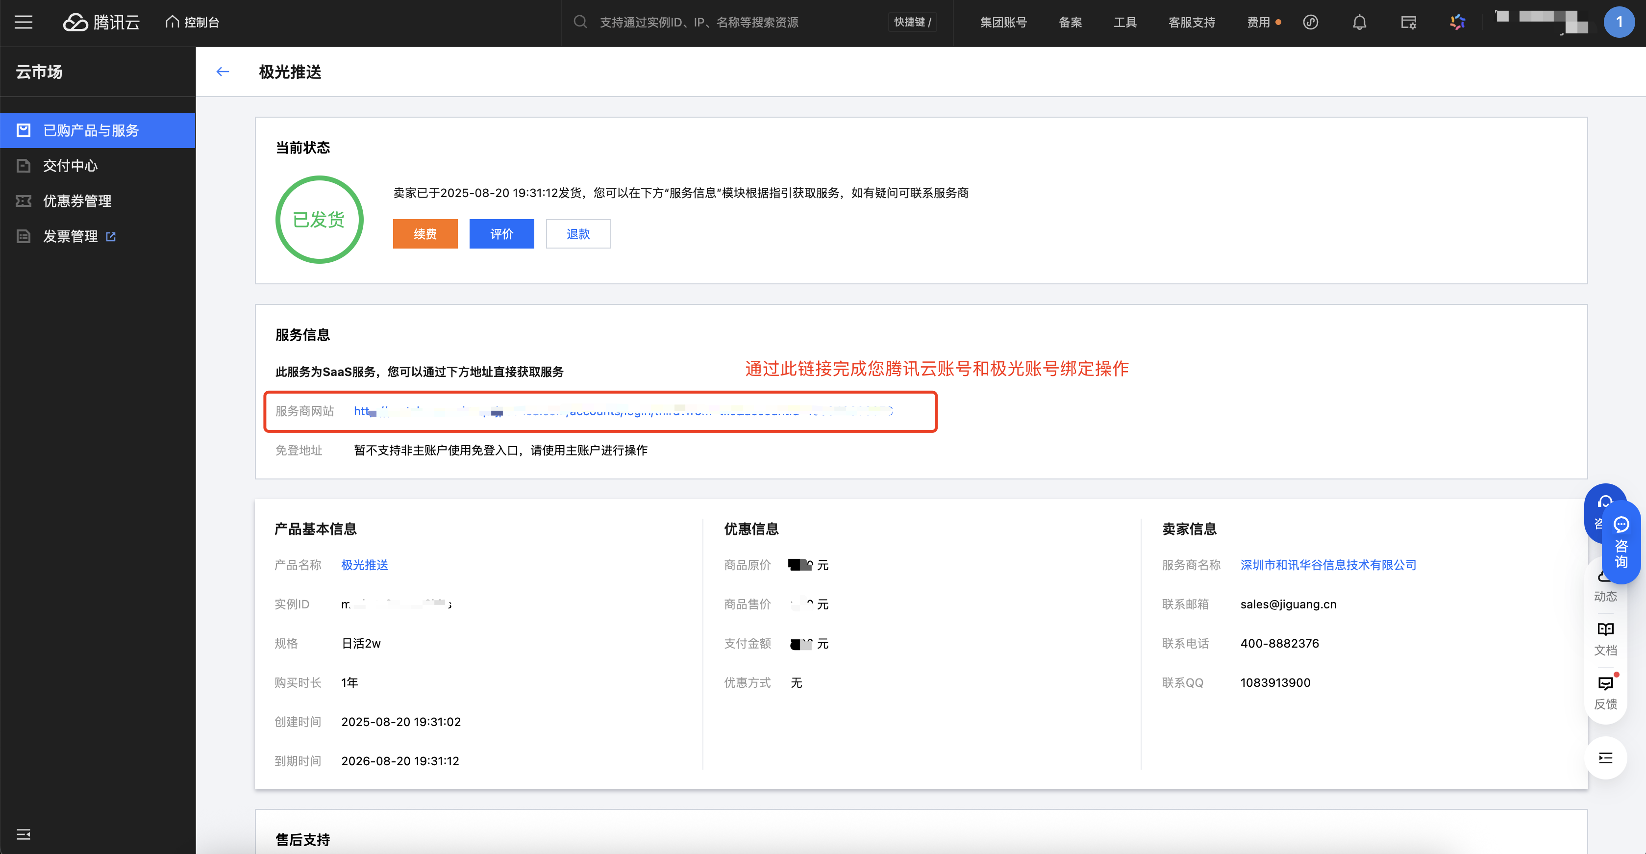Open the 深圳市和讯华谷信息技术有限公司 provider link
The width and height of the screenshot is (1646, 854).
1328,565
